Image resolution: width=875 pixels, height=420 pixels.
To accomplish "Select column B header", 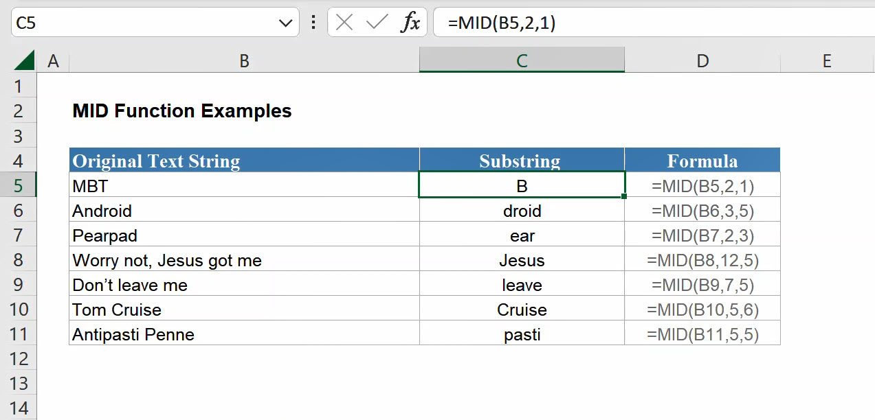I will (244, 61).
